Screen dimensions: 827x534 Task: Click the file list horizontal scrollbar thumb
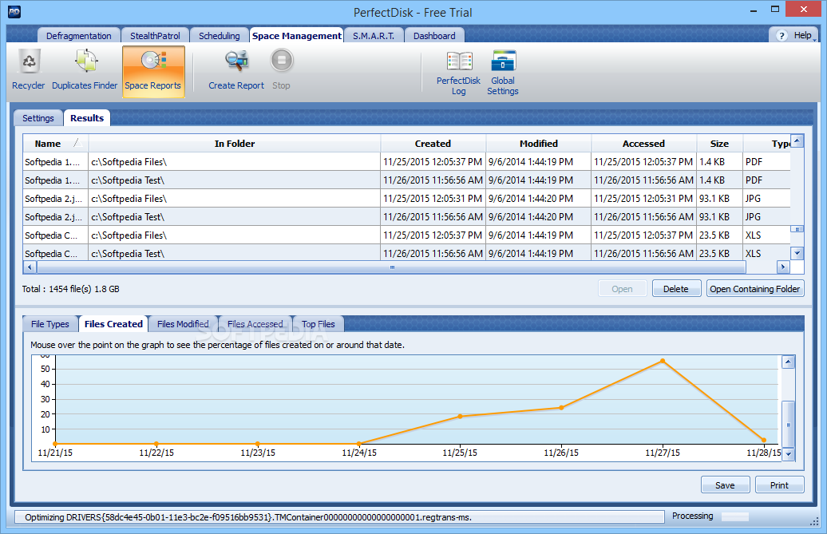pos(391,267)
